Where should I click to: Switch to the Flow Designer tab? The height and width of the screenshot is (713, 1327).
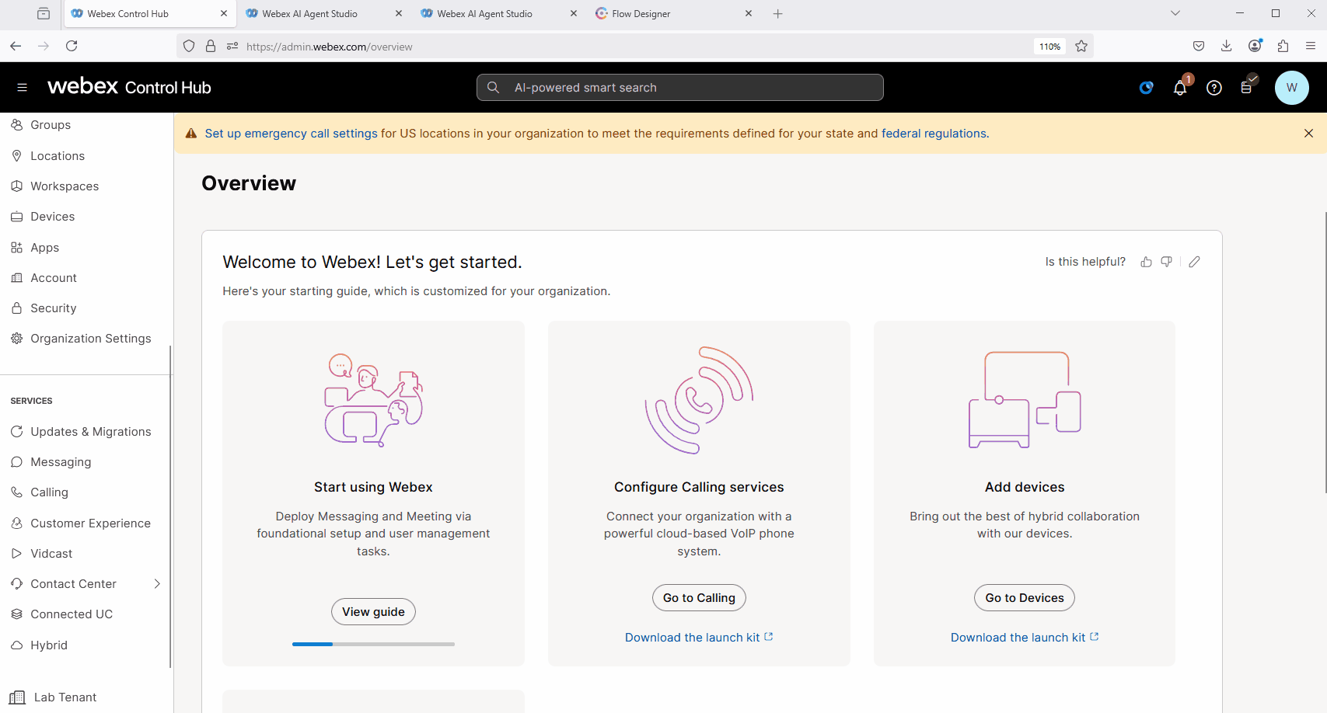641,14
